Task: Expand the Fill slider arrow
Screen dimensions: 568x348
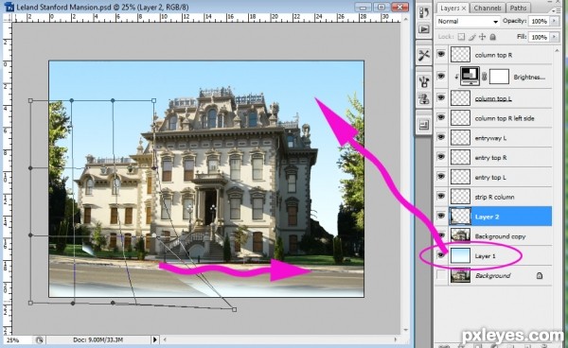Action: [554, 37]
